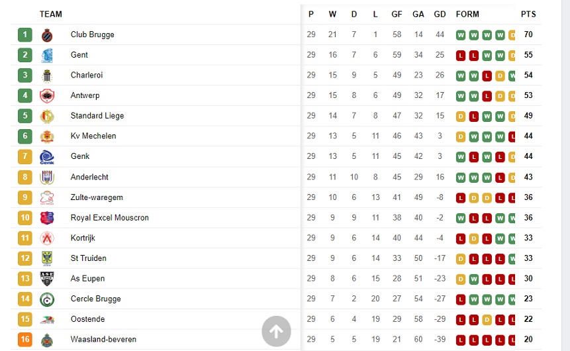Select the FORM column header

click(467, 14)
